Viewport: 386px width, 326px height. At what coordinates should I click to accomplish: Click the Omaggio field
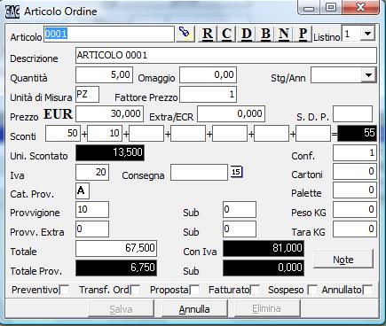point(208,74)
